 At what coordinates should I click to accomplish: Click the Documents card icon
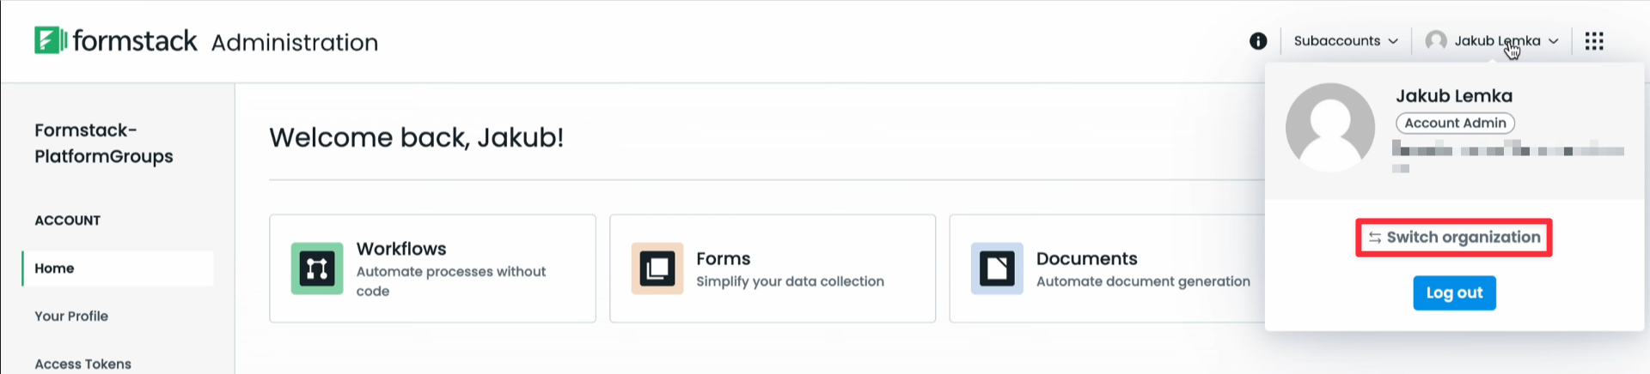(997, 268)
